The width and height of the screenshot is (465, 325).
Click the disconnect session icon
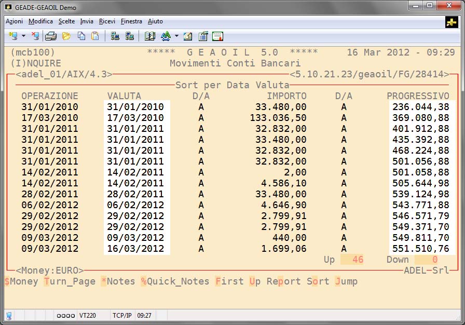(35, 36)
